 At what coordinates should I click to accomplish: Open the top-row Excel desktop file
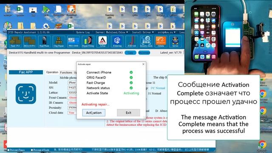20,10
